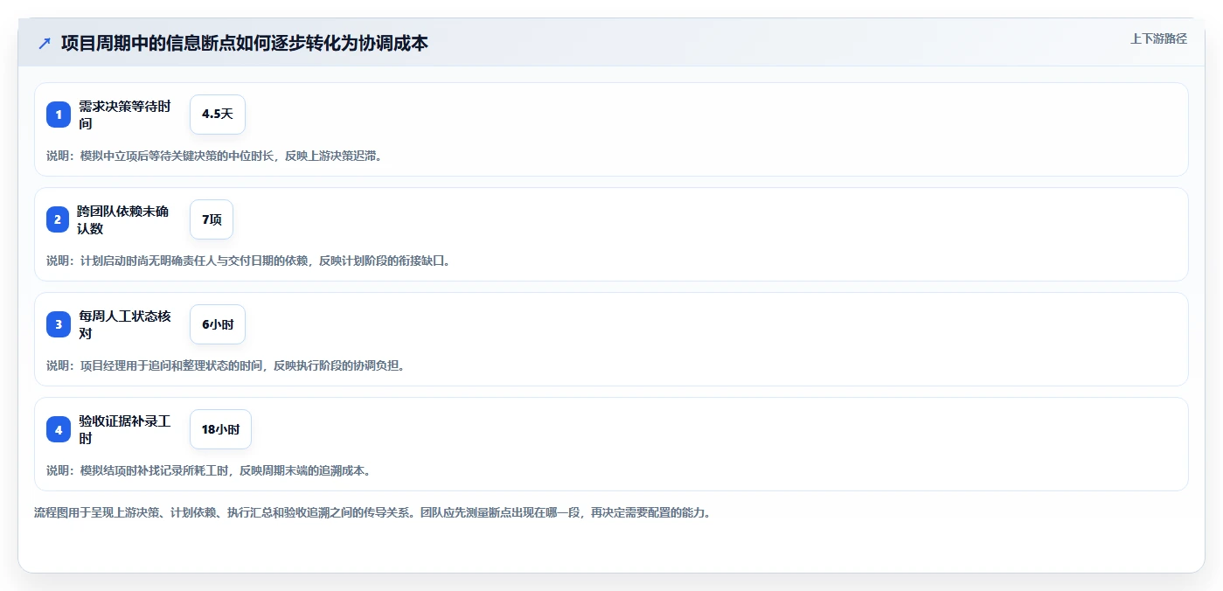Select the 18小时 value chip
This screenshot has height=591, width=1223.
click(x=220, y=429)
